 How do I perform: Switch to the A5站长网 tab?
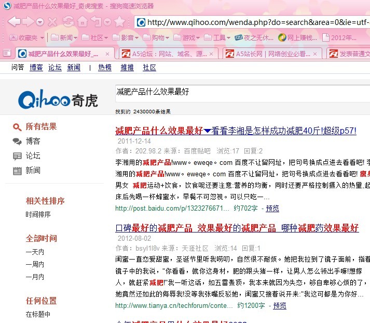270,54
